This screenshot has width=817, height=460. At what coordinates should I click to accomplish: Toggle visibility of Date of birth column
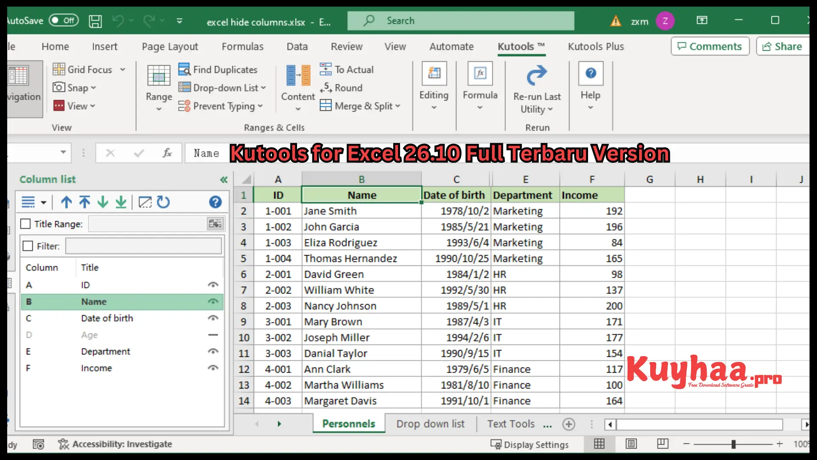click(x=213, y=318)
